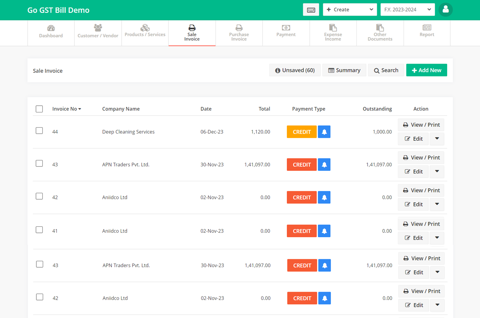Open the user profile avatar icon

click(446, 10)
